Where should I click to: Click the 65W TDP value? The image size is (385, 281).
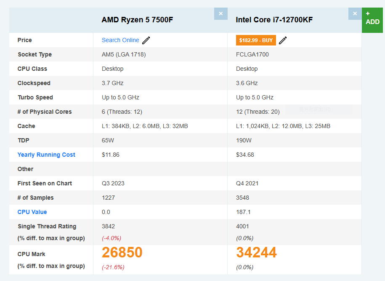[108, 140]
